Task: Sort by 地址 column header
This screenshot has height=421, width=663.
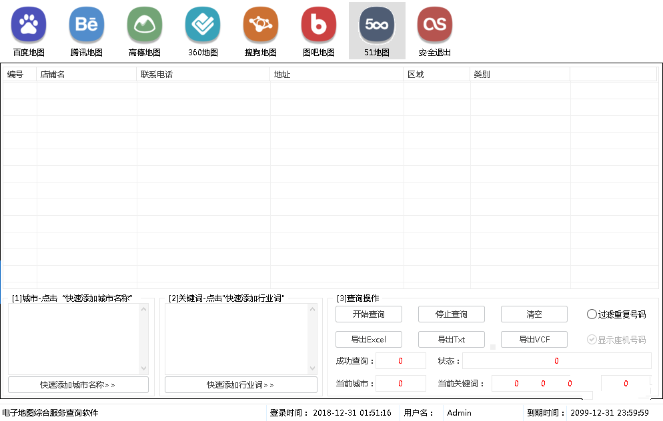Action: pyautogui.click(x=337, y=75)
